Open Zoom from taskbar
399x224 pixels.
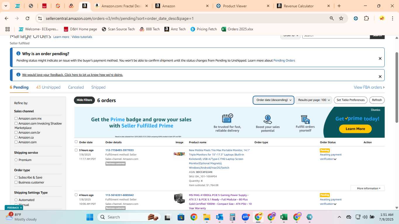(245, 217)
